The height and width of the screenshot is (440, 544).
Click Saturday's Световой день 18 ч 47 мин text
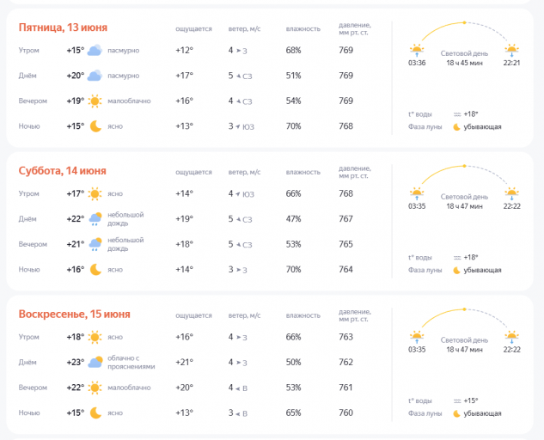(x=464, y=202)
